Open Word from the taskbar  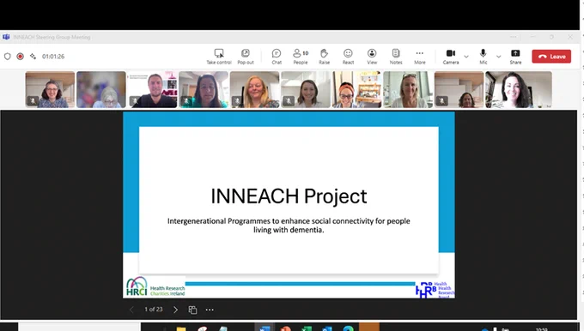point(265,328)
